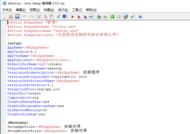Click the AppVersion=3.1 line
Screen dimensions: 190x134
[22, 52]
